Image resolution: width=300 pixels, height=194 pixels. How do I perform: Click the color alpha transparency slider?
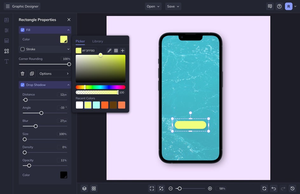pos(97,92)
